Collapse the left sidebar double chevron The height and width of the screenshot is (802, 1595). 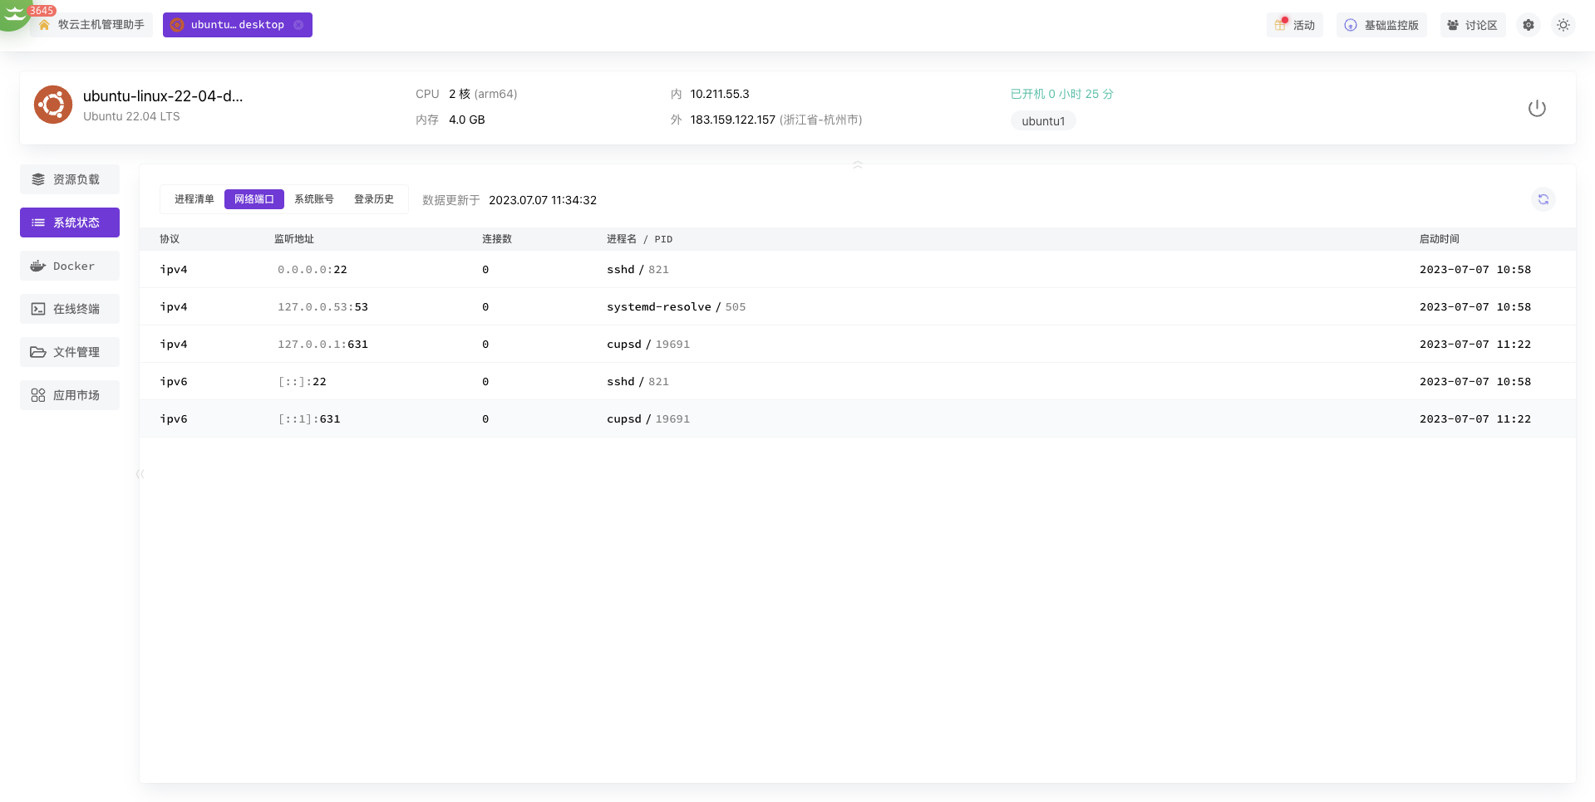coord(140,473)
